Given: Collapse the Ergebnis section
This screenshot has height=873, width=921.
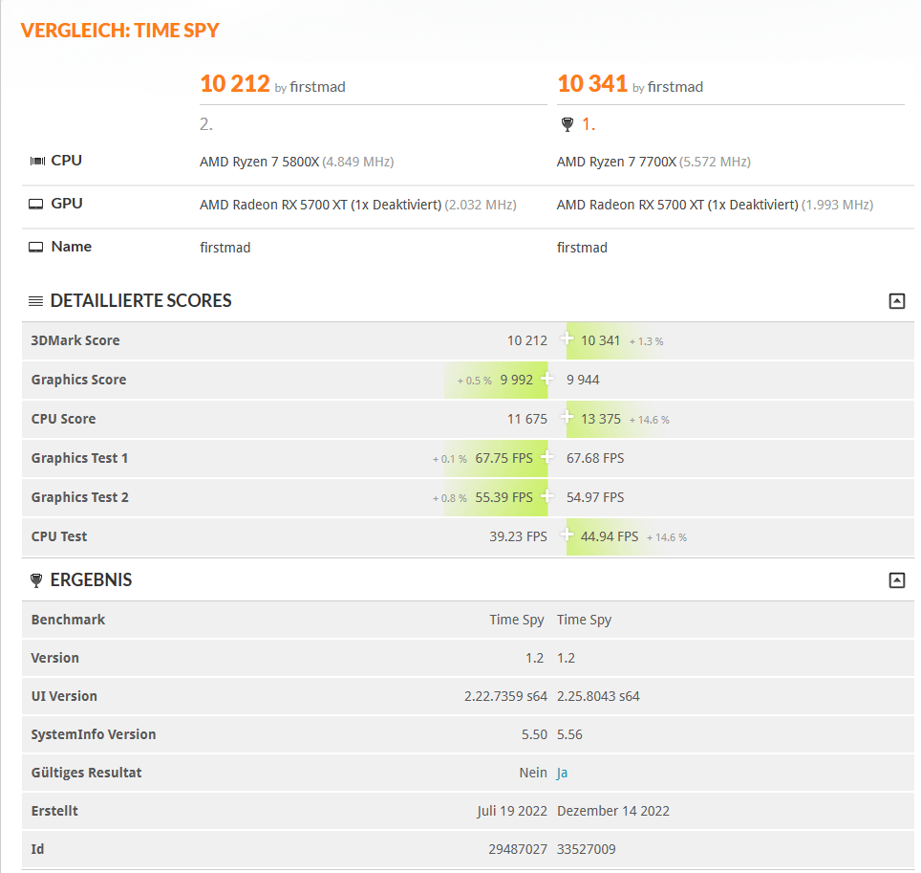Looking at the screenshot, I should [x=896, y=580].
